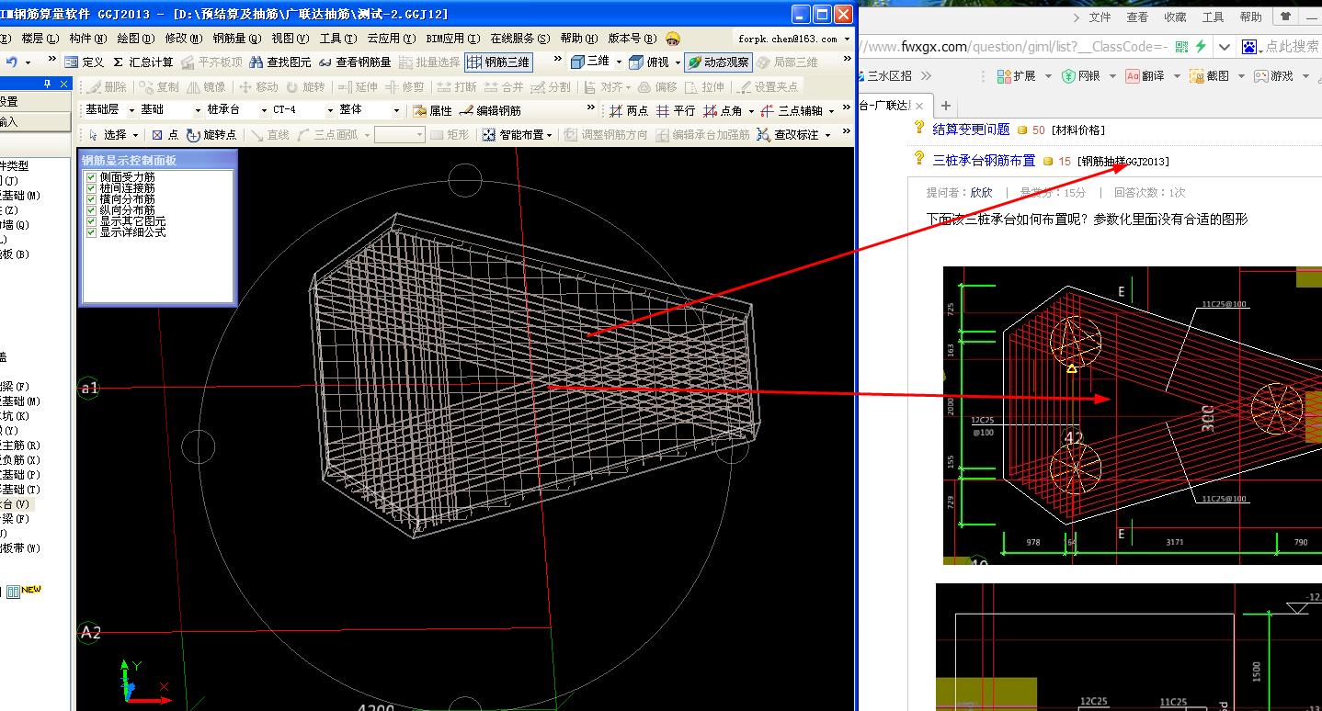The height and width of the screenshot is (711, 1322).
Task: Open 结算变更问题 question link
Action: click(971, 130)
